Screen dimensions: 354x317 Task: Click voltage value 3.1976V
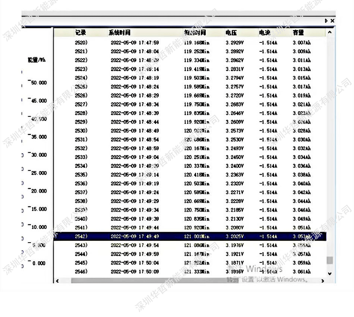(x=235, y=245)
